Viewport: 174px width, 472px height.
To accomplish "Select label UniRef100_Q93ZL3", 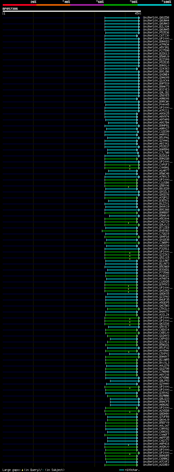I will 156,192.
